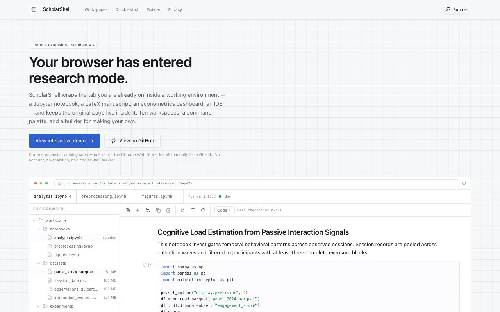The image size is (500, 312).
Task: Stop the kernel with the square icon
Action: [193, 210]
